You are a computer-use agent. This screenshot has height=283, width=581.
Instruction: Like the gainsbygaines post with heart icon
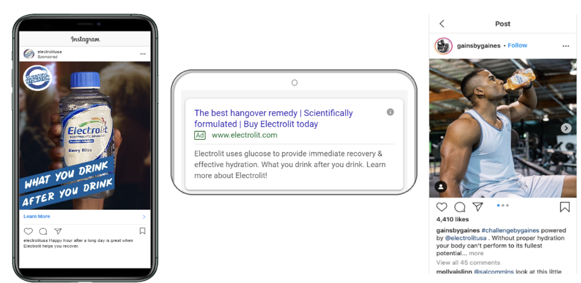(x=442, y=207)
